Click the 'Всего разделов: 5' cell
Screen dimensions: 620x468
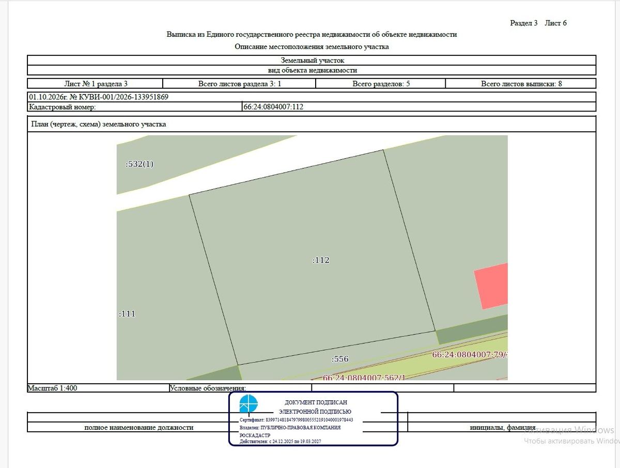click(x=381, y=83)
